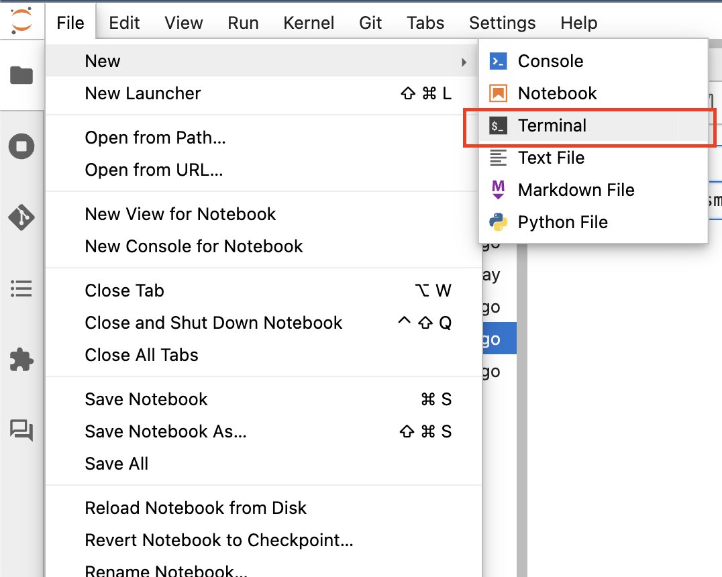This screenshot has width=722, height=577.
Task: Click the Terminal icon in New submenu
Action: coord(498,125)
